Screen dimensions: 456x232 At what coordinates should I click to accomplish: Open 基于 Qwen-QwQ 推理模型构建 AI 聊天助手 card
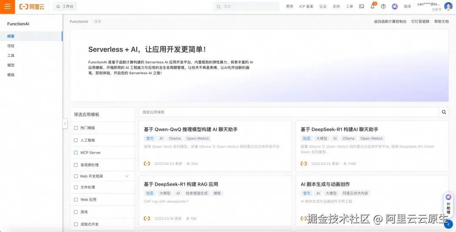point(215,146)
